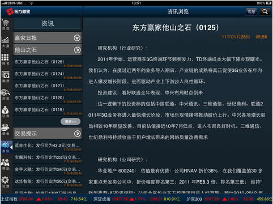The image size is (273, 204).
Task: Open the 自选 shopping cart sidebar icon
Action: click(x=6, y=24)
